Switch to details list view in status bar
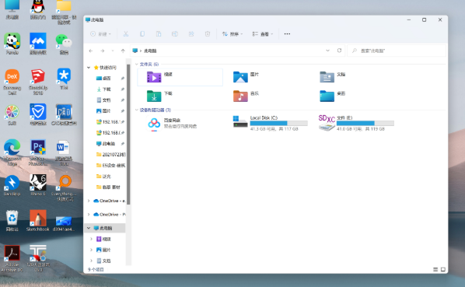 coord(435,270)
